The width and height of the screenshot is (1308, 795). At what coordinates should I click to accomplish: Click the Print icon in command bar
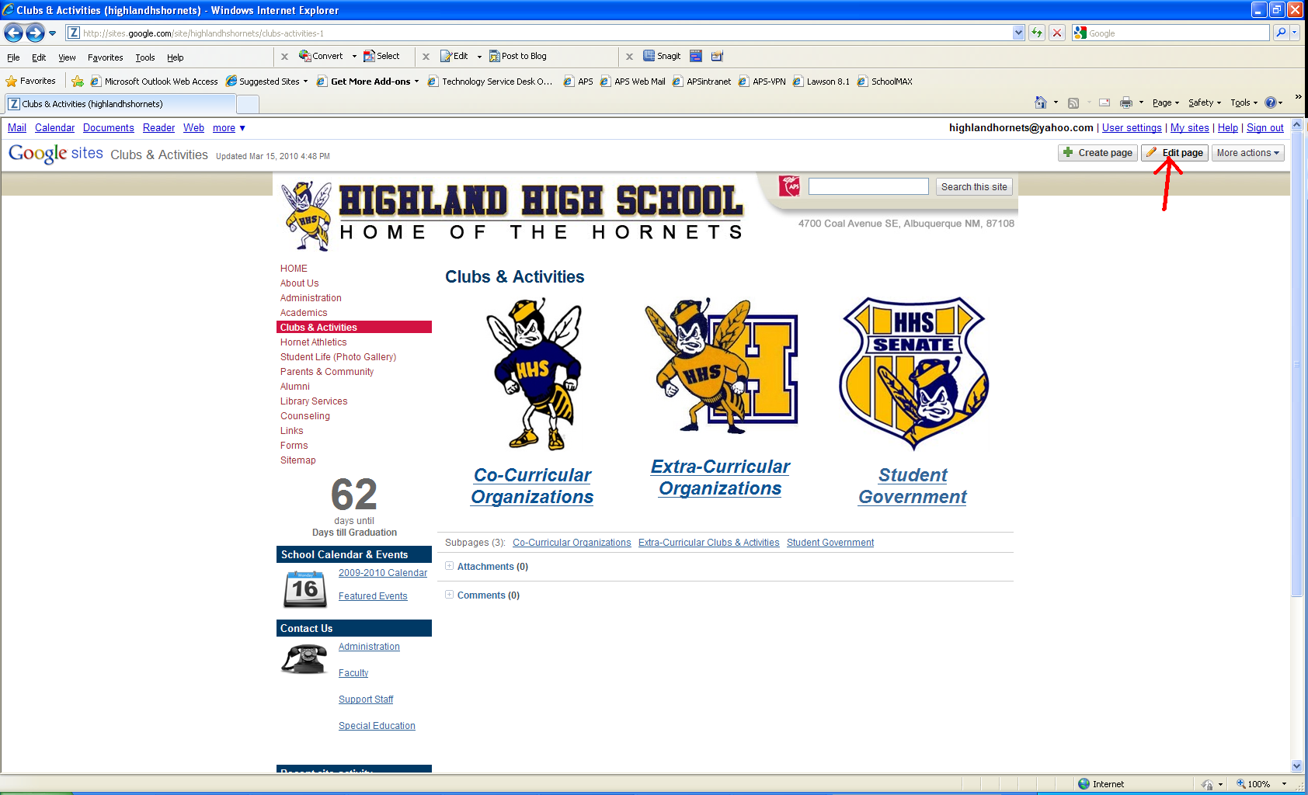coord(1126,102)
